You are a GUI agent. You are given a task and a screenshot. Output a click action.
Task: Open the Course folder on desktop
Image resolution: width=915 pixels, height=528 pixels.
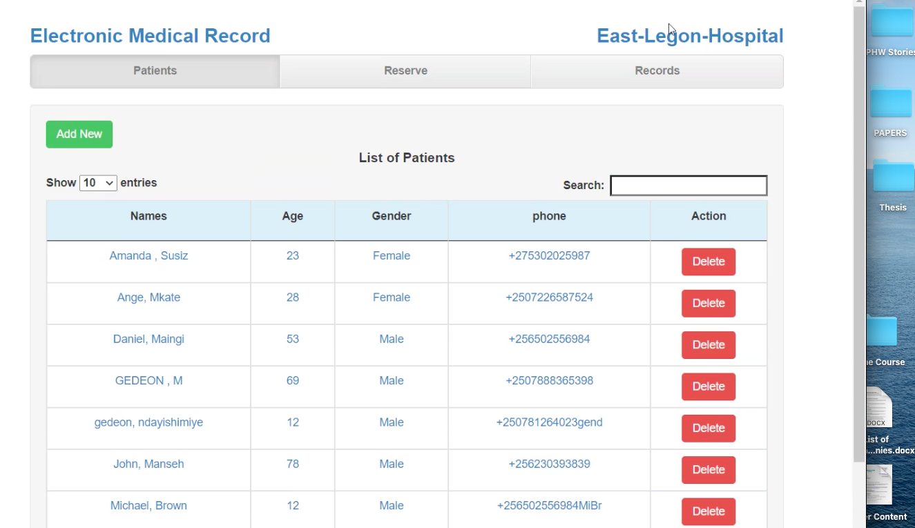click(882, 331)
